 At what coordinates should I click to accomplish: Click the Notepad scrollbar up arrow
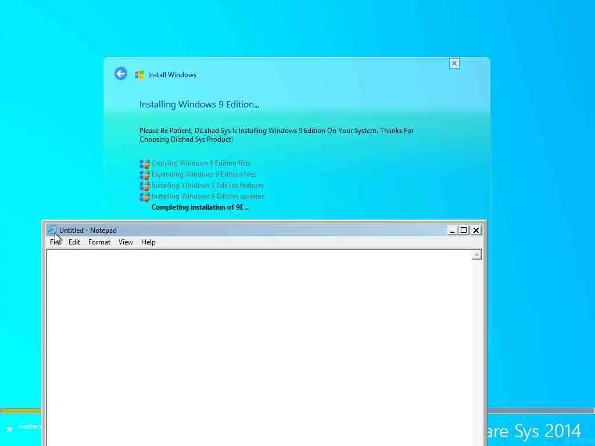[x=476, y=254]
